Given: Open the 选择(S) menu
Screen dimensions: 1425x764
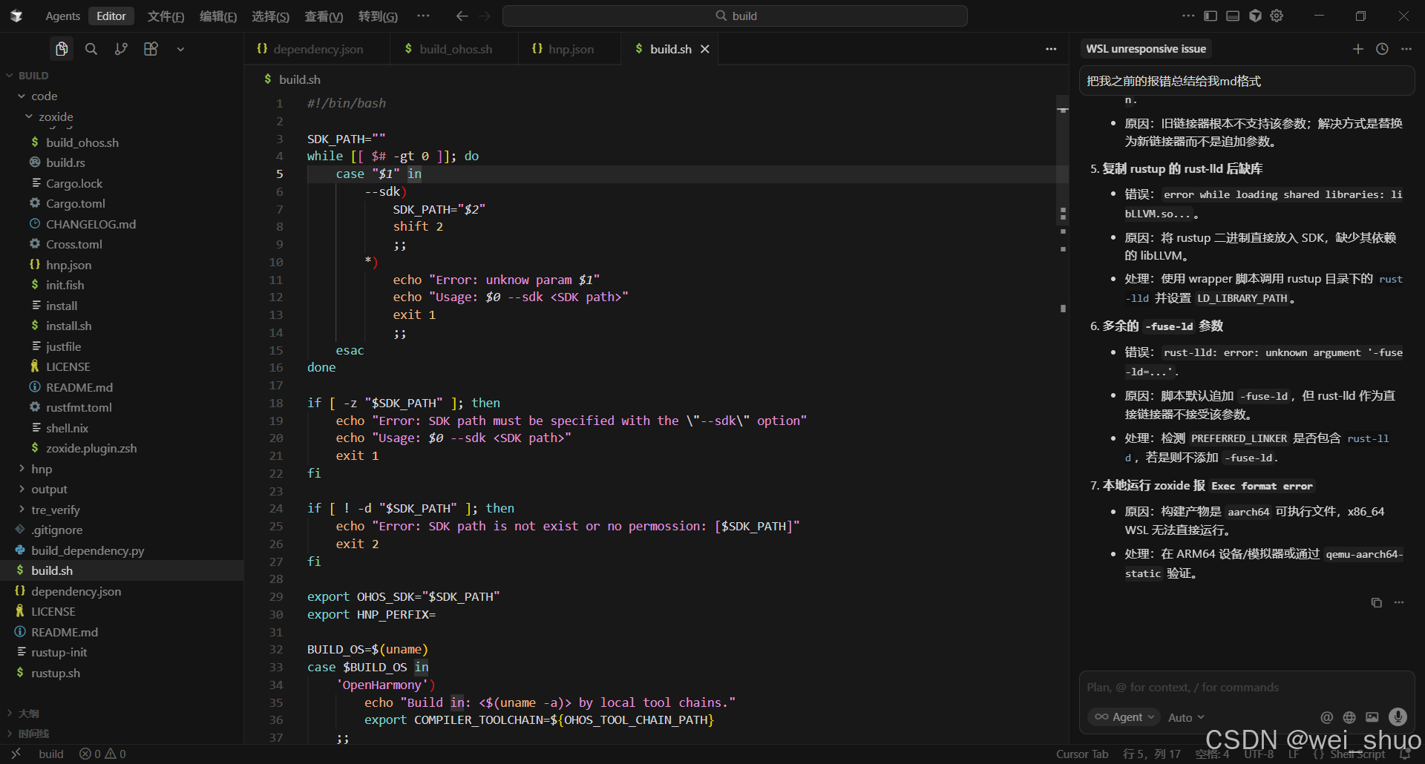Looking at the screenshot, I should pyautogui.click(x=270, y=16).
